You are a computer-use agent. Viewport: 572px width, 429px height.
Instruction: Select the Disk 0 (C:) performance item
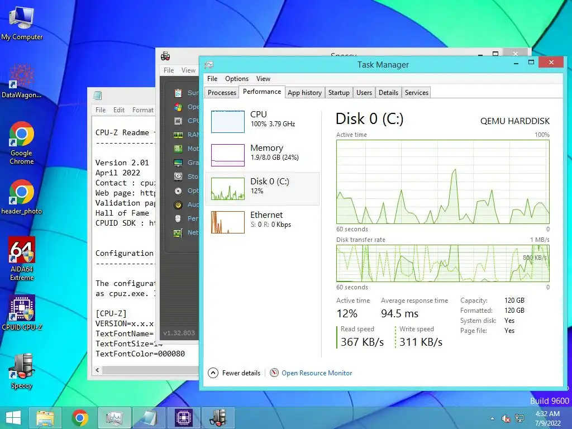click(x=263, y=189)
